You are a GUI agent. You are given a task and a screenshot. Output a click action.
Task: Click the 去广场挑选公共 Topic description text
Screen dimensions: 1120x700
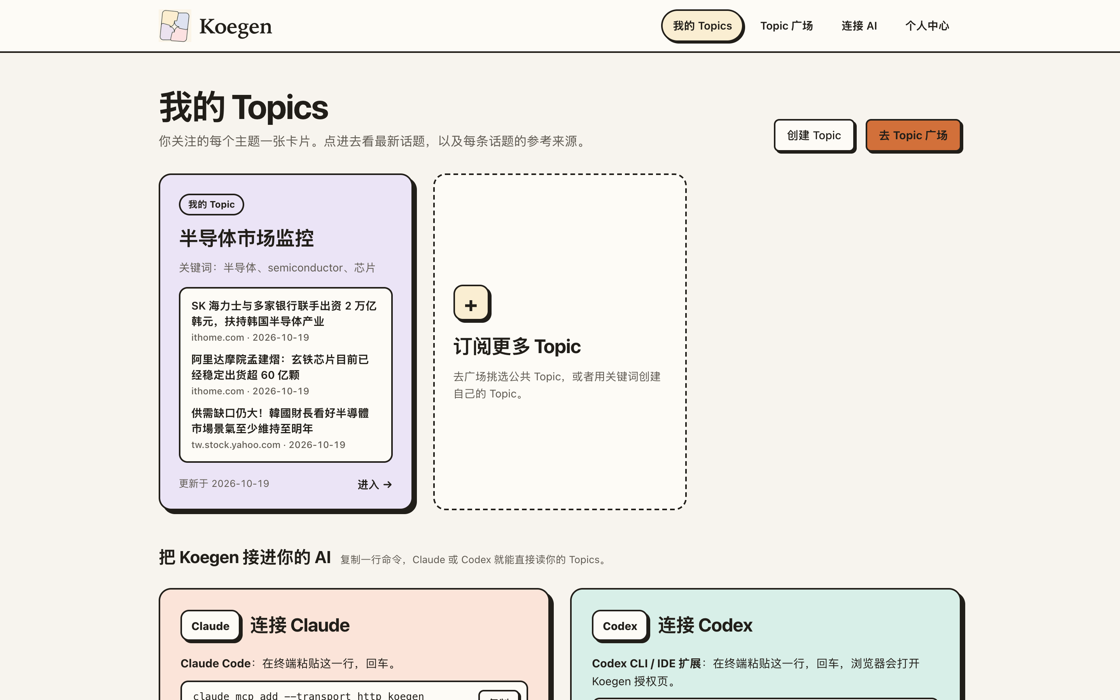(557, 385)
